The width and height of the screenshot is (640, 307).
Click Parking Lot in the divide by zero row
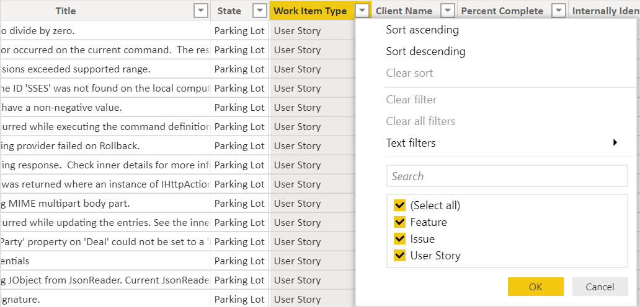pyautogui.click(x=239, y=30)
